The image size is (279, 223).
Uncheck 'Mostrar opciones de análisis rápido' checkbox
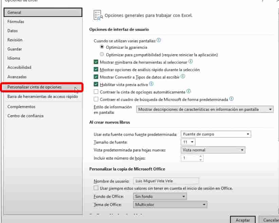(x=96, y=70)
